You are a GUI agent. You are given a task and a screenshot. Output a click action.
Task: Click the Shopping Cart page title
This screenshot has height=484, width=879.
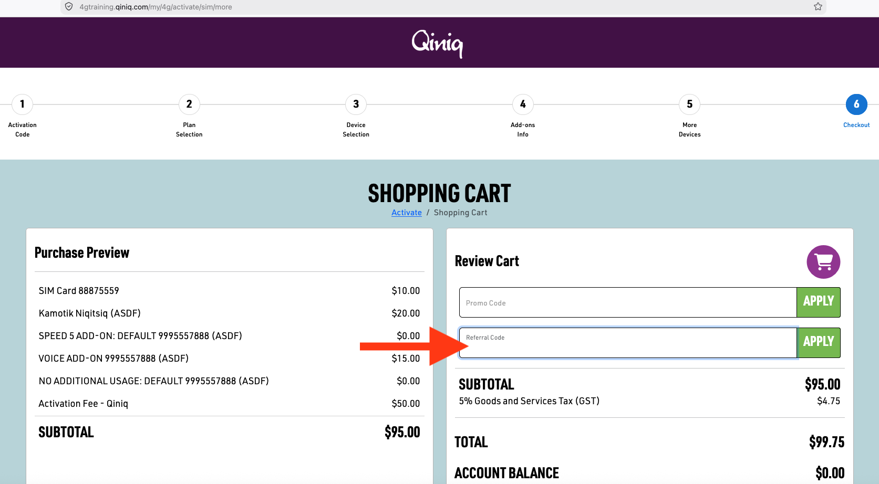coord(439,193)
